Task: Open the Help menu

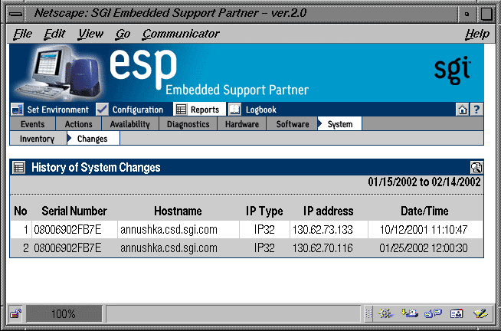Action: click(477, 34)
